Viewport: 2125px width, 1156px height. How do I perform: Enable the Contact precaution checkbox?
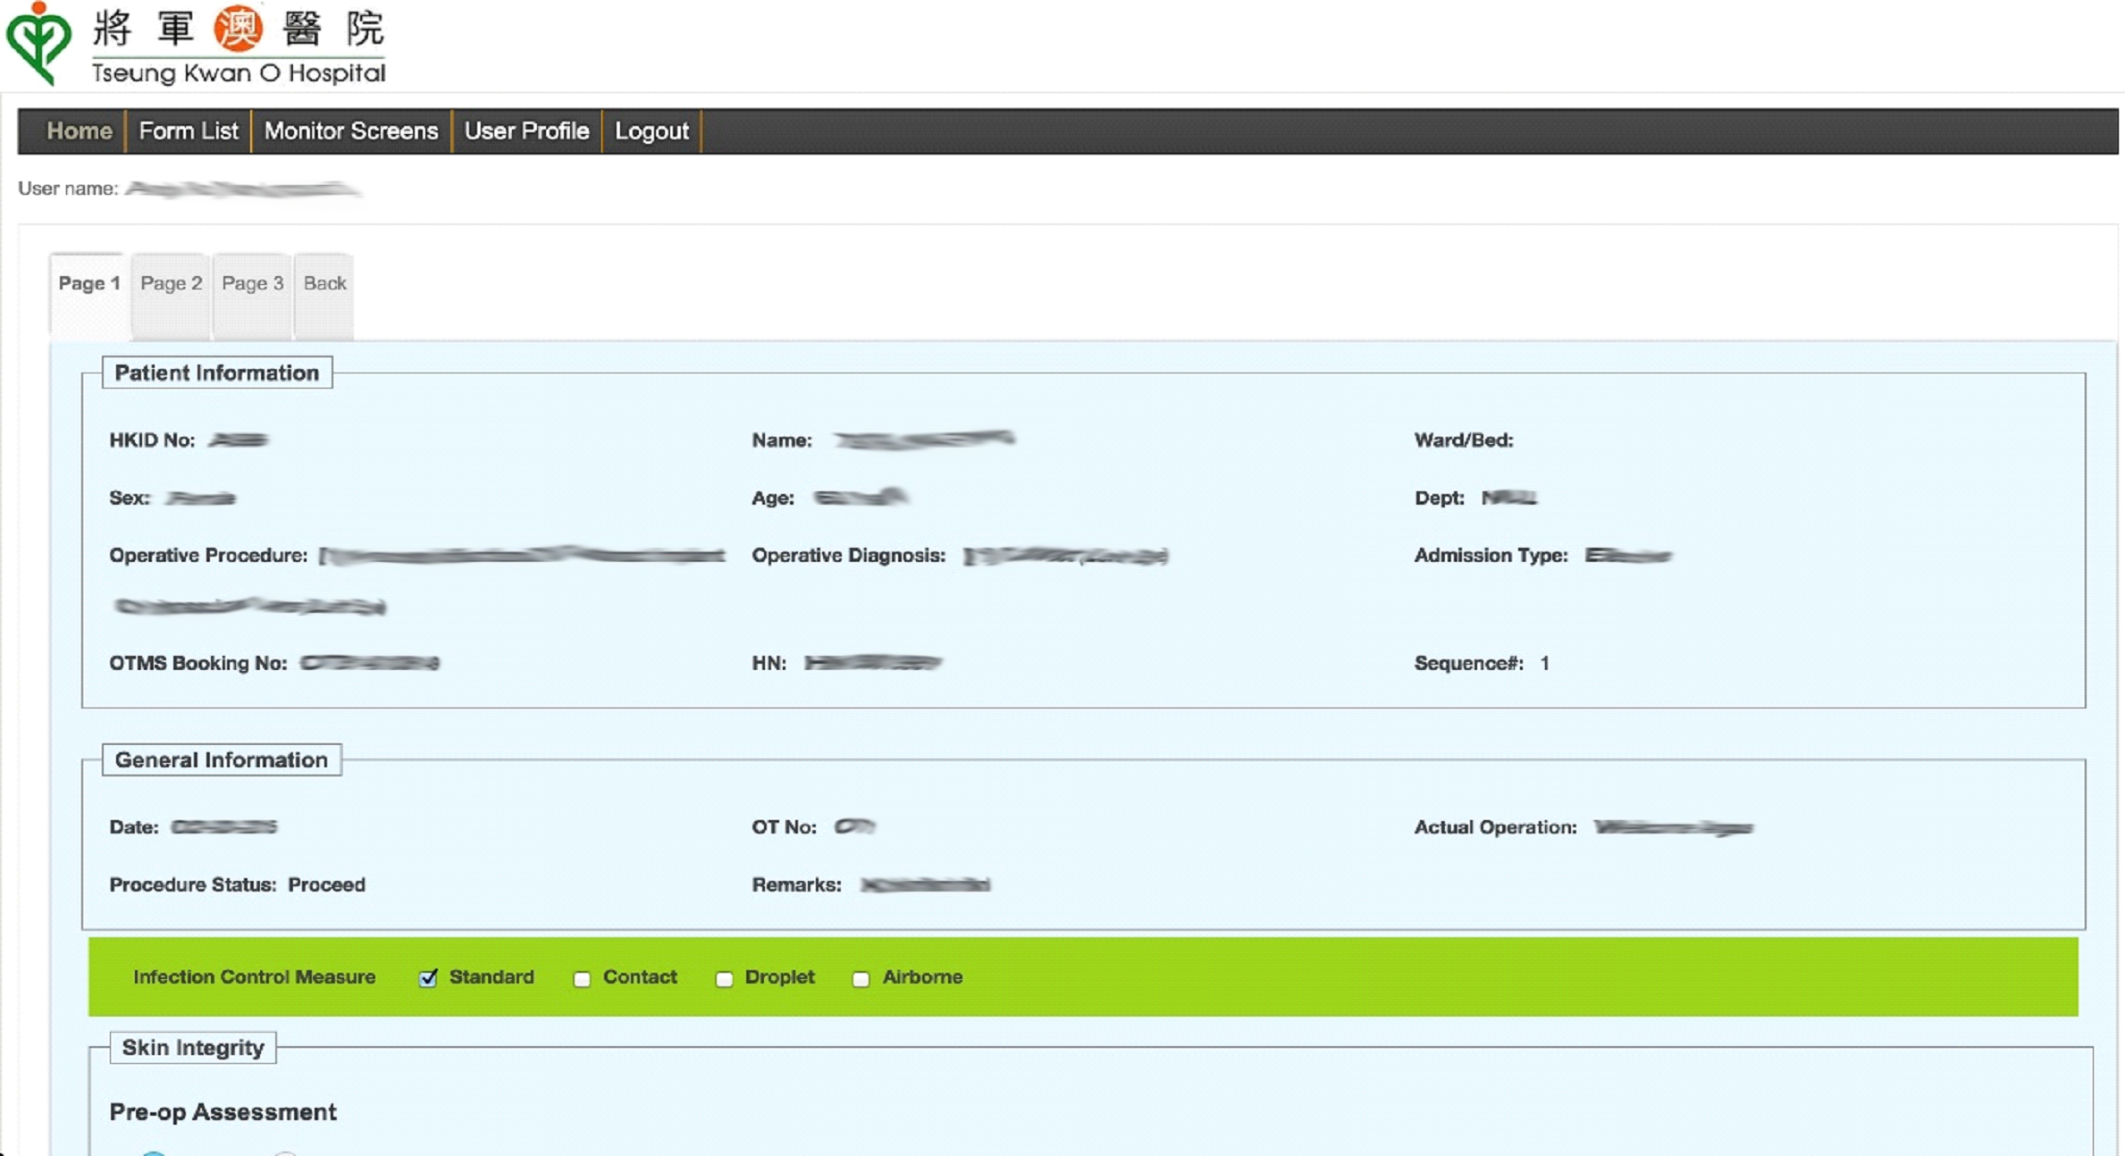pyautogui.click(x=582, y=979)
